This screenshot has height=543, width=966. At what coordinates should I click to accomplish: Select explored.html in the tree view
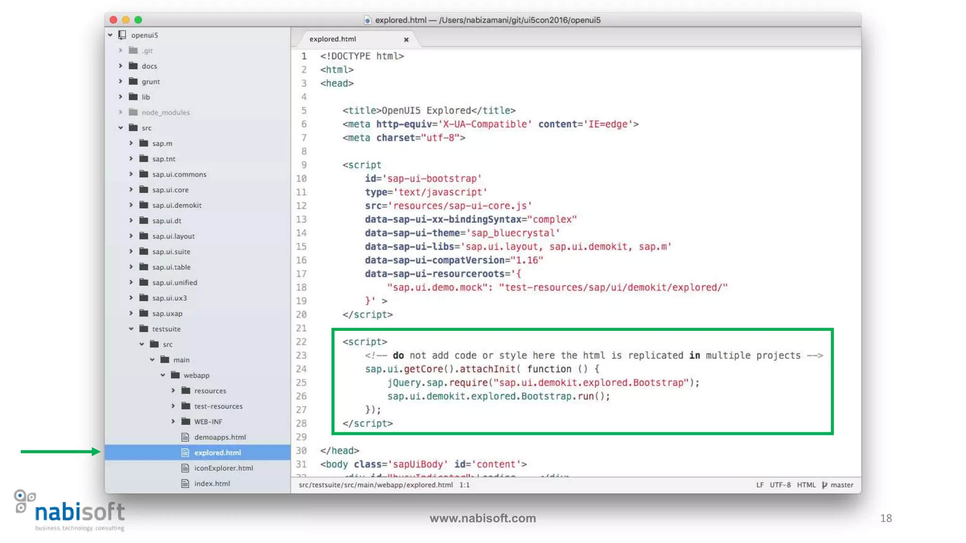(217, 452)
